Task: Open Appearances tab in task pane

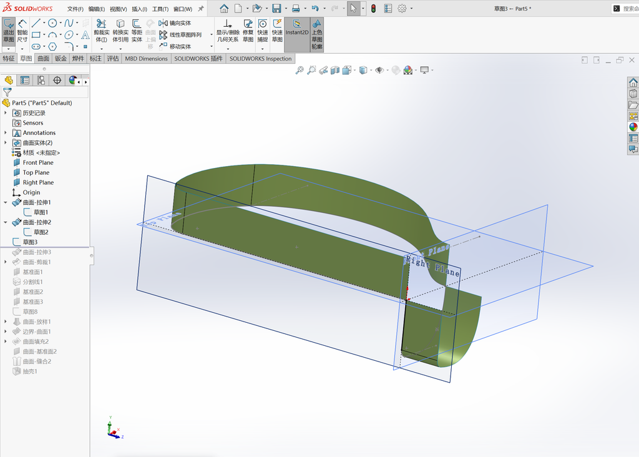Action: click(633, 127)
